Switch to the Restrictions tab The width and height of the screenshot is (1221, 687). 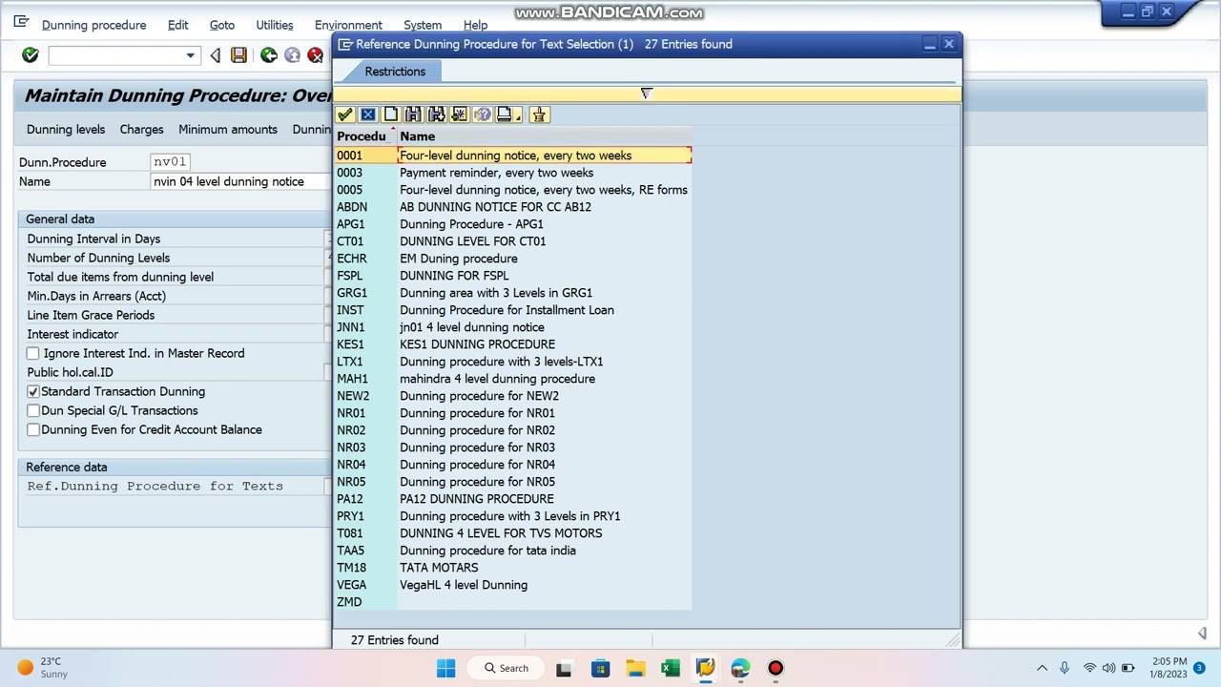click(x=395, y=72)
